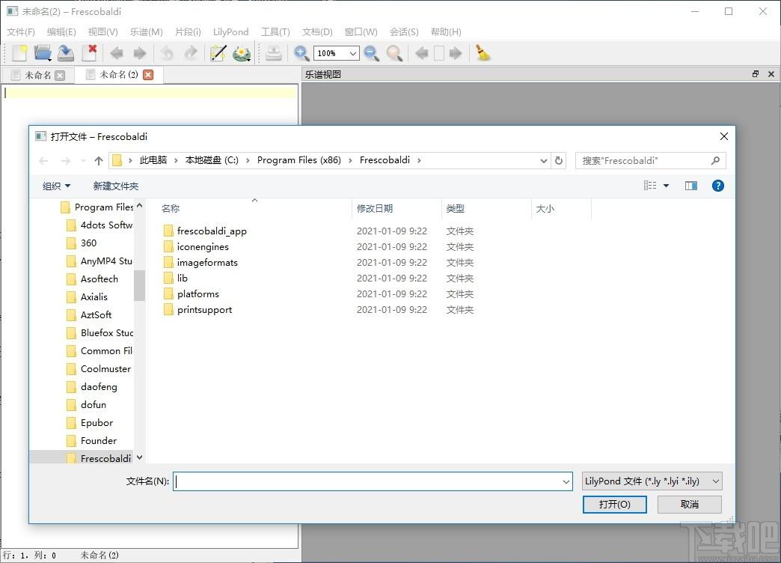This screenshot has width=781, height=563.
Task: Switch to the first 未命名 tab
Action: coord(38,76)
